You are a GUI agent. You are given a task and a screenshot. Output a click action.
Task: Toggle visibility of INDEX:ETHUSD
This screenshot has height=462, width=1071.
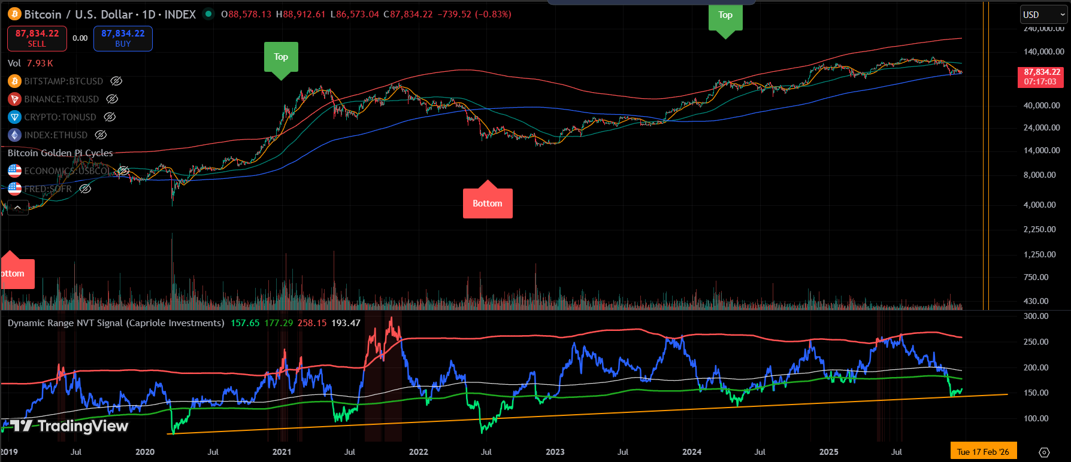(x=101, y=135)
